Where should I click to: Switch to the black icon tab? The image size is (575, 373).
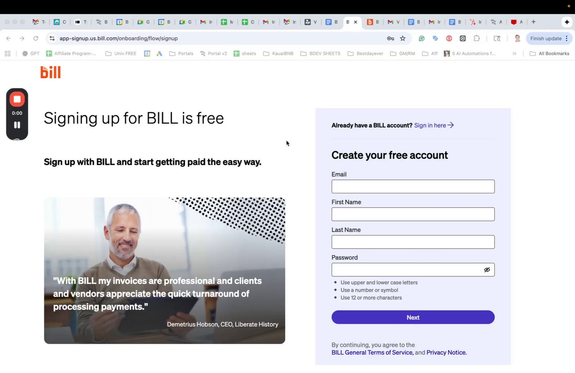point(81,22)
